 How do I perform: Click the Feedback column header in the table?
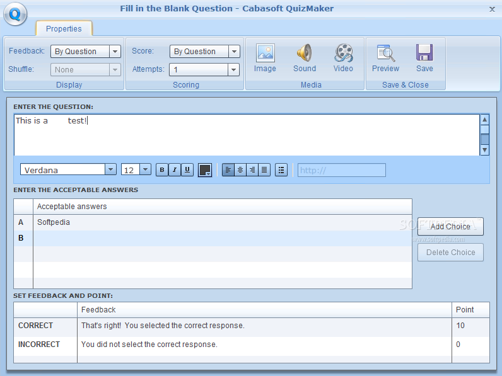[x=264, y=310]
